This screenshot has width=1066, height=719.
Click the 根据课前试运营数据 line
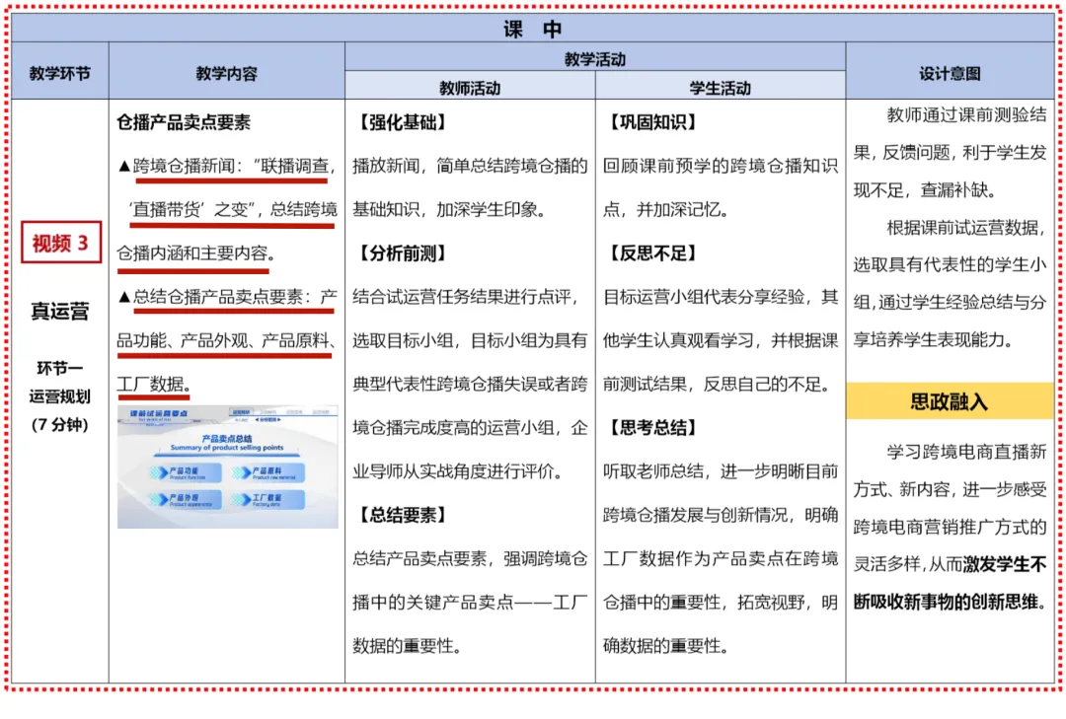point(966,227)
